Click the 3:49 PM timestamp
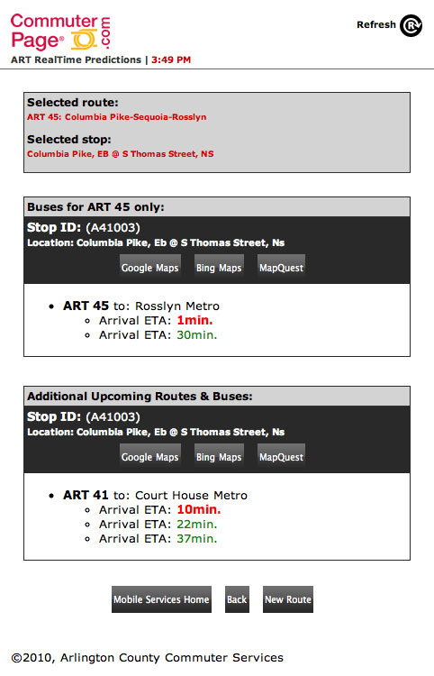 pos(171,59)
